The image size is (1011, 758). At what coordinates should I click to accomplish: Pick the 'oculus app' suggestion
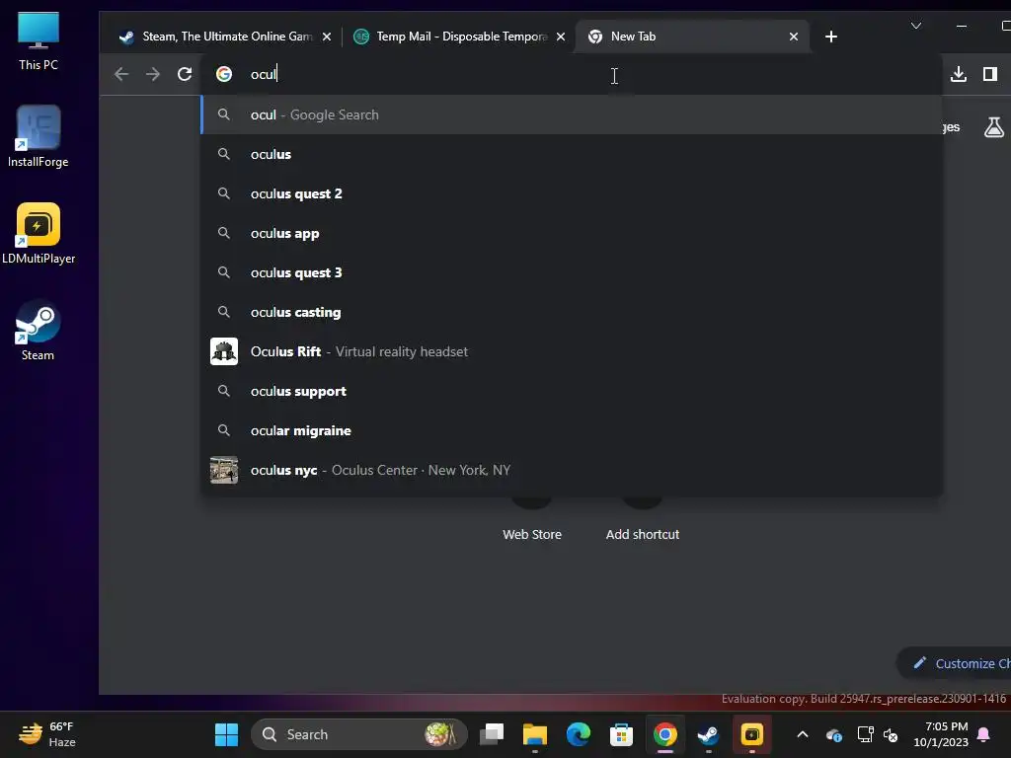tap(572, 233)
